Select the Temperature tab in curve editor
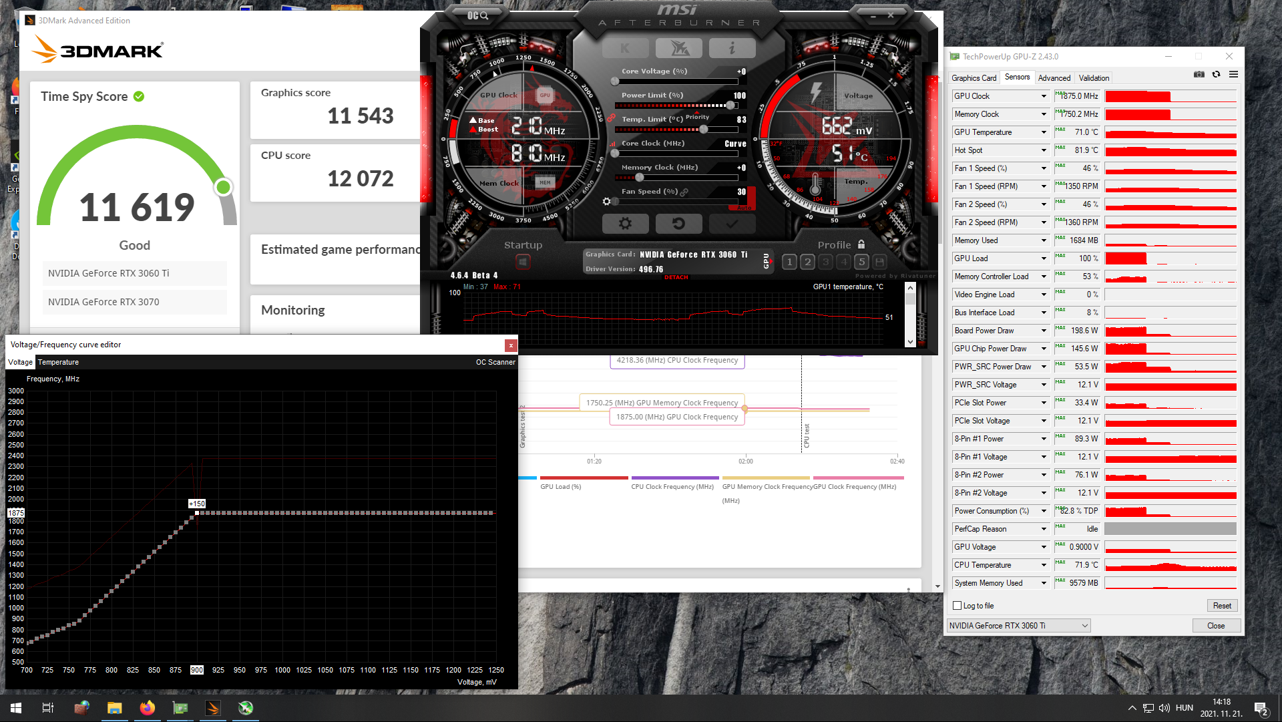 point(58,362)
